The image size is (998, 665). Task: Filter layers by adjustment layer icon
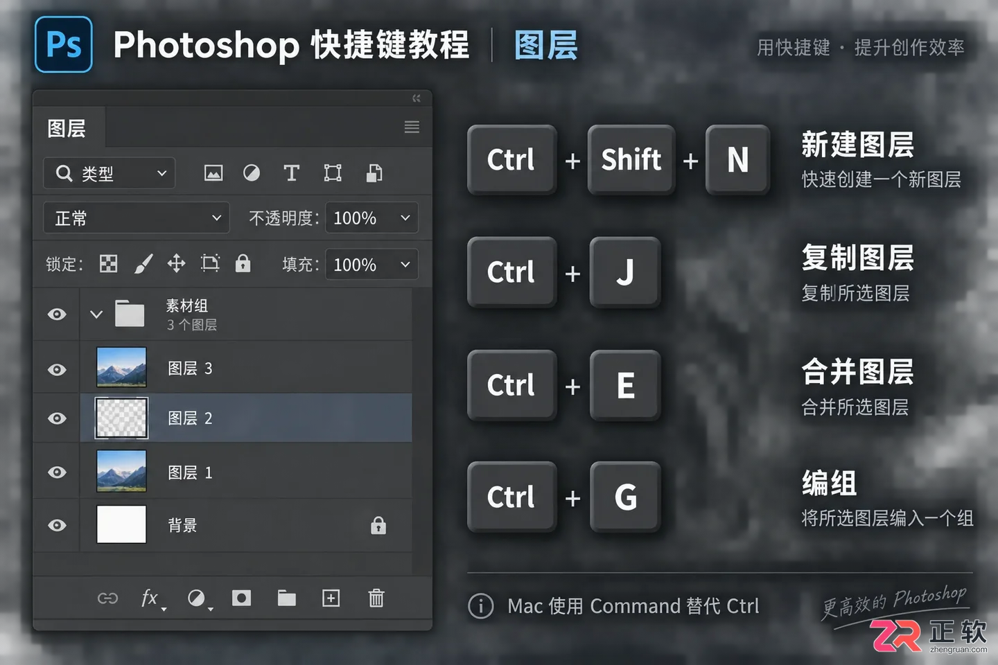252,173
